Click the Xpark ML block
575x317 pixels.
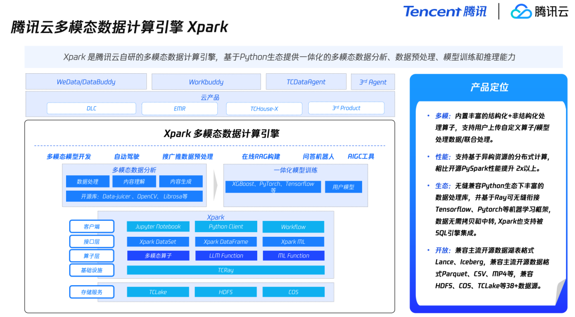coord(293,242)
